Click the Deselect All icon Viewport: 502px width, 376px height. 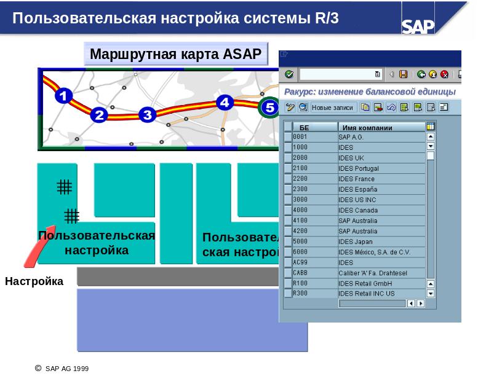click(x=431, y=108)
